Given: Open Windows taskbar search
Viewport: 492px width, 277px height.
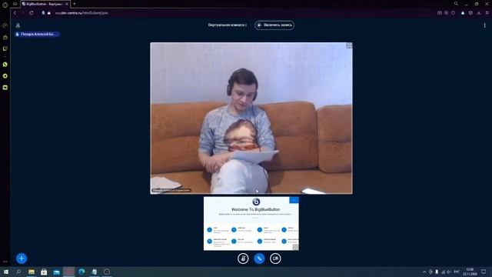Looking at the screenshot, I should point(18,272).
